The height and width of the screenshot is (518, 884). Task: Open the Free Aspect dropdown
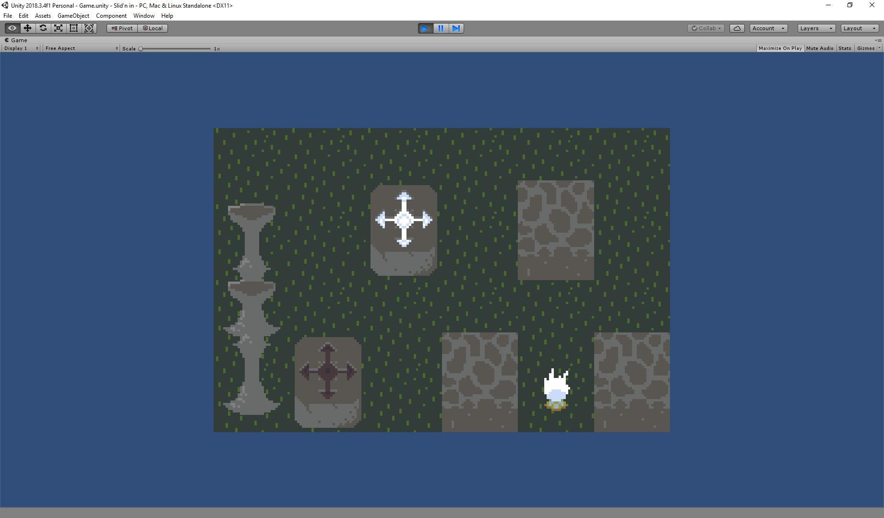(x=81, y=48)
